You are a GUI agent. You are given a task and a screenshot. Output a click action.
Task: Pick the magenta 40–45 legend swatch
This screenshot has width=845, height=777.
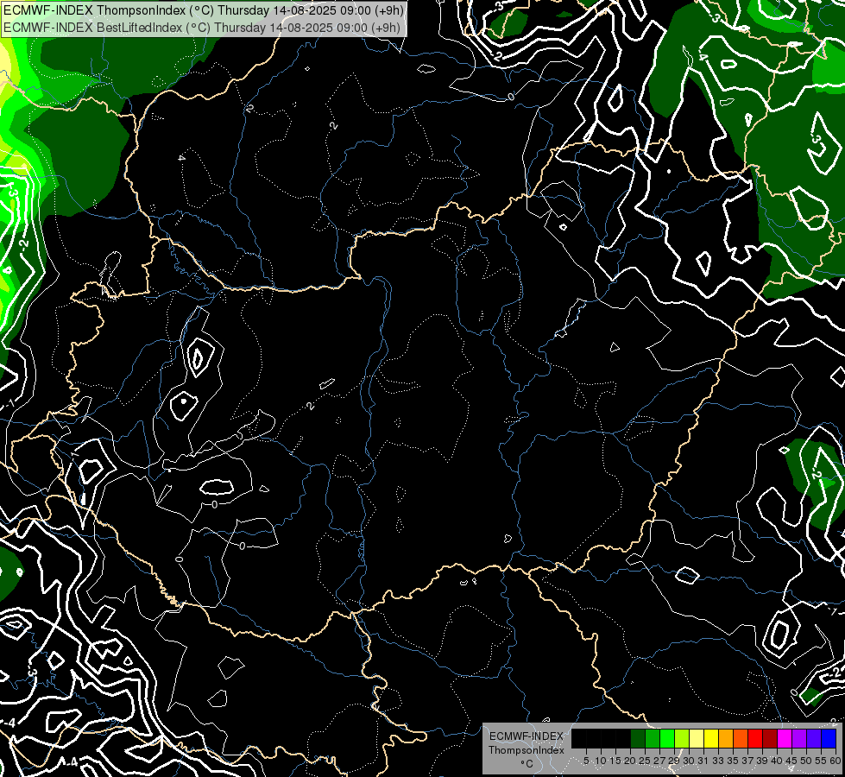[x=785, y=738]
